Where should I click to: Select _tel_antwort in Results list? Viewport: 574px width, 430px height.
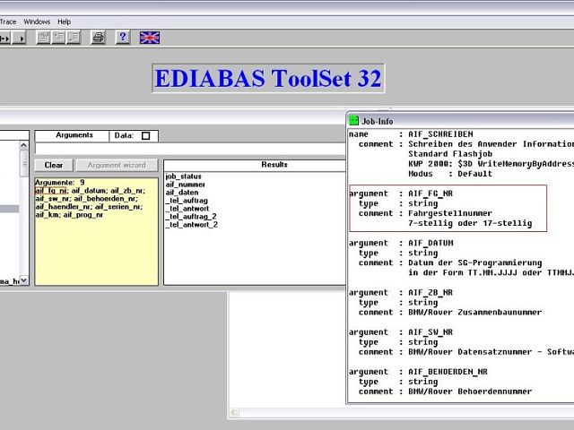pyautogui.click(x=187, y=209)
